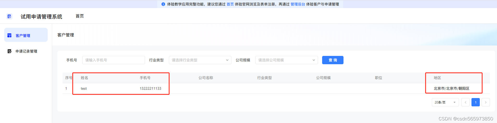Click the 地区 column header
The height and width of the screenshot is (123, 497).
click(x=437, y=78)
